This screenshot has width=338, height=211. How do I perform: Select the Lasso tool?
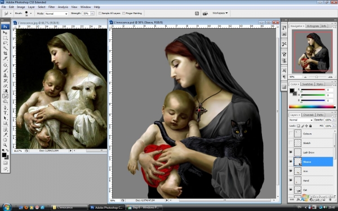pyautogui.click(x=5, y=43)
